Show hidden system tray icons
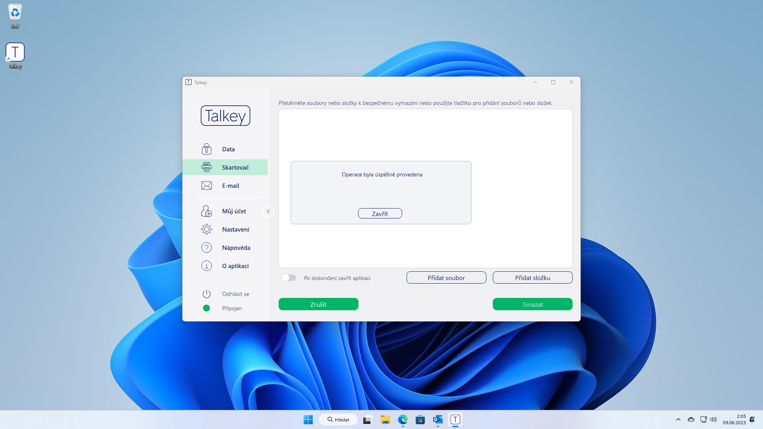Screen dimensions: 763x429 pos(678,419)
